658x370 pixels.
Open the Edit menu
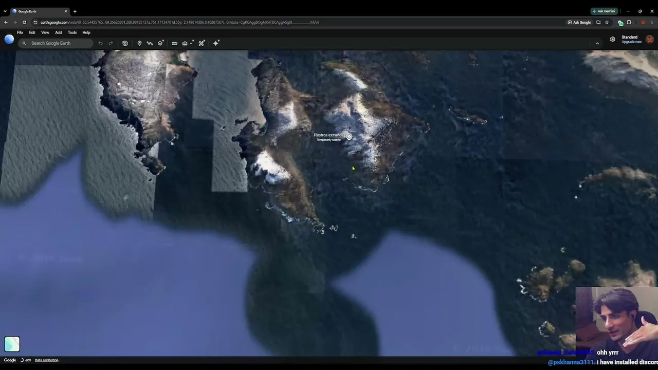point(32,32)
